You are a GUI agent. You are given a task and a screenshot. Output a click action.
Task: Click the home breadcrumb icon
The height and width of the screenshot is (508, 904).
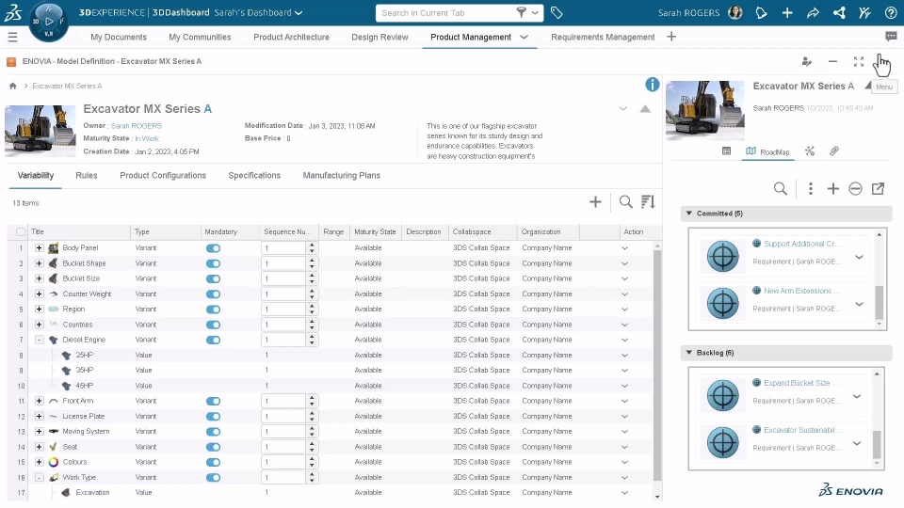click(x=12, y=86)
